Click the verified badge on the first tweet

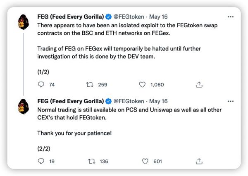(109, 17)
